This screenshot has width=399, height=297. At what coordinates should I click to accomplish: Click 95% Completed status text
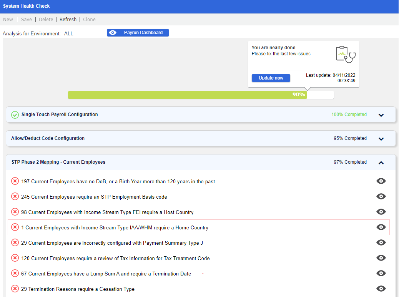click(350, 138)
